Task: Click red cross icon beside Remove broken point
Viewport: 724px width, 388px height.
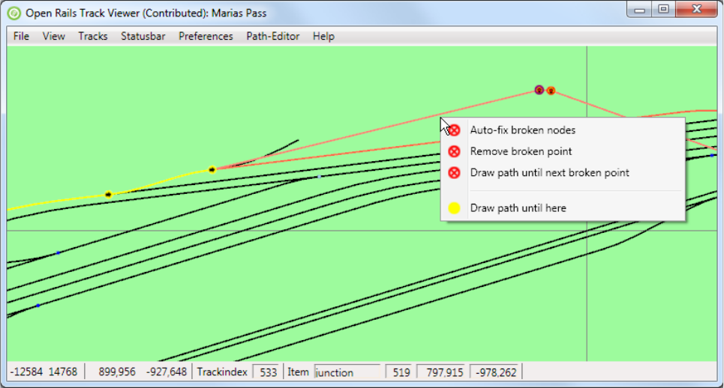Action: click(455, 151)
